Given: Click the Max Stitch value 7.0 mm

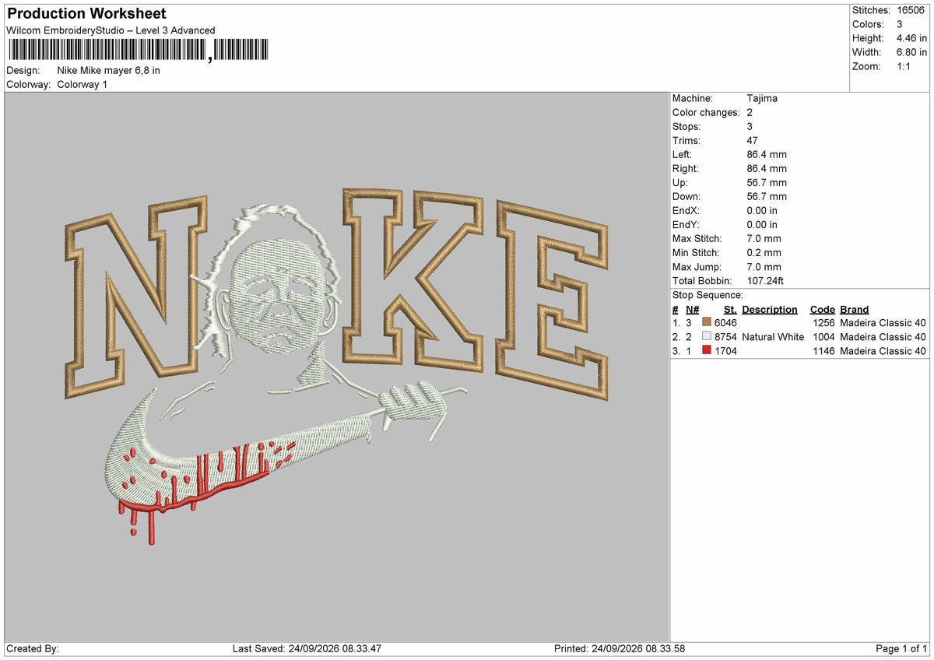Looking at the screenshot, I should 764,238.
